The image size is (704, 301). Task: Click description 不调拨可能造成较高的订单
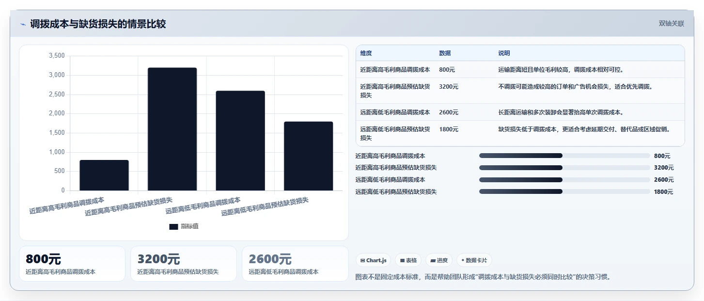click(x=576, y=87)
